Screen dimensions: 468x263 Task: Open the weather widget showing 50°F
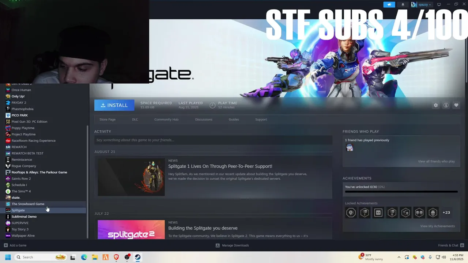point(371,257)
